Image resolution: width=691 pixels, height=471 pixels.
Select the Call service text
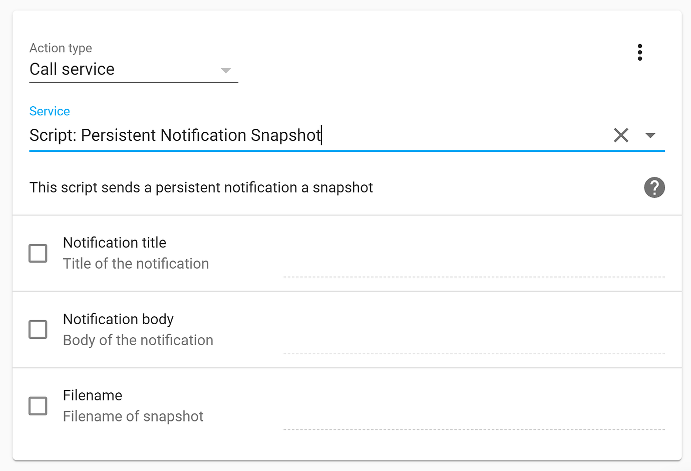[x=72, y=69]
